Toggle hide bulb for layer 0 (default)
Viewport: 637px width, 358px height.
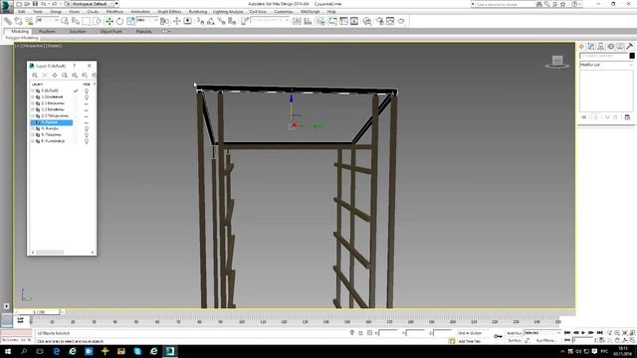(87, 90)
